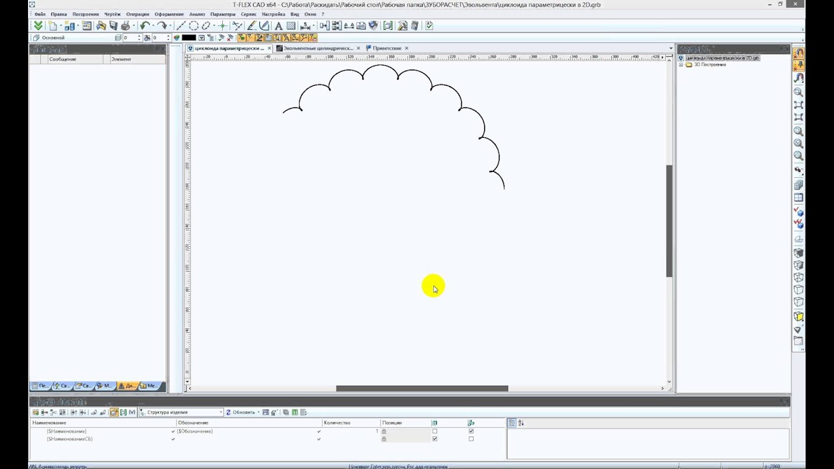Click the vertical scrollbar thumb of drawing
Image resolution: width=834 pixels, height=469 pixels.
pos(669,221)
